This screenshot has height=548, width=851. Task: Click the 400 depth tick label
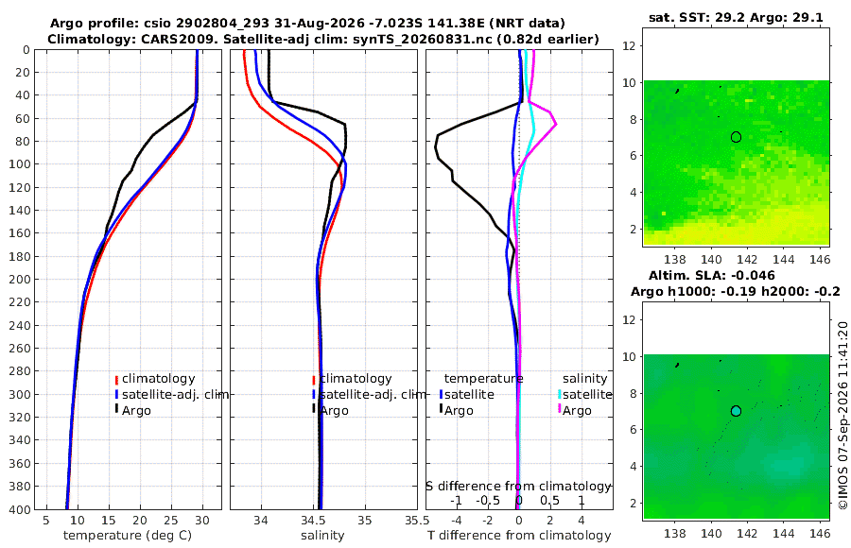click(21, 509)
